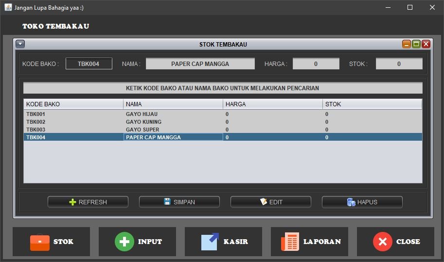Delete the record with HAPUS
The image size is (444, 262).
[x=362, y=202]
